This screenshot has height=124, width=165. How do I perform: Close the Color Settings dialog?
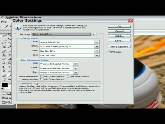(130, 20)
